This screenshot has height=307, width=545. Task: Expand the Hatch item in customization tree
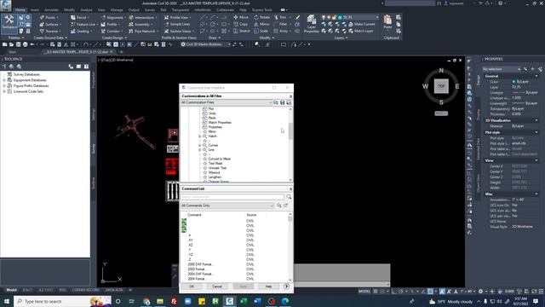click(200, 136)
